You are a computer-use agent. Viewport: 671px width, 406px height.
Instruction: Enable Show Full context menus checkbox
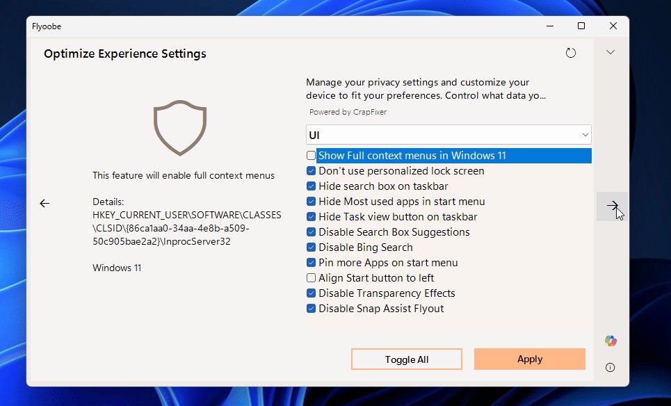coord(312,156)
